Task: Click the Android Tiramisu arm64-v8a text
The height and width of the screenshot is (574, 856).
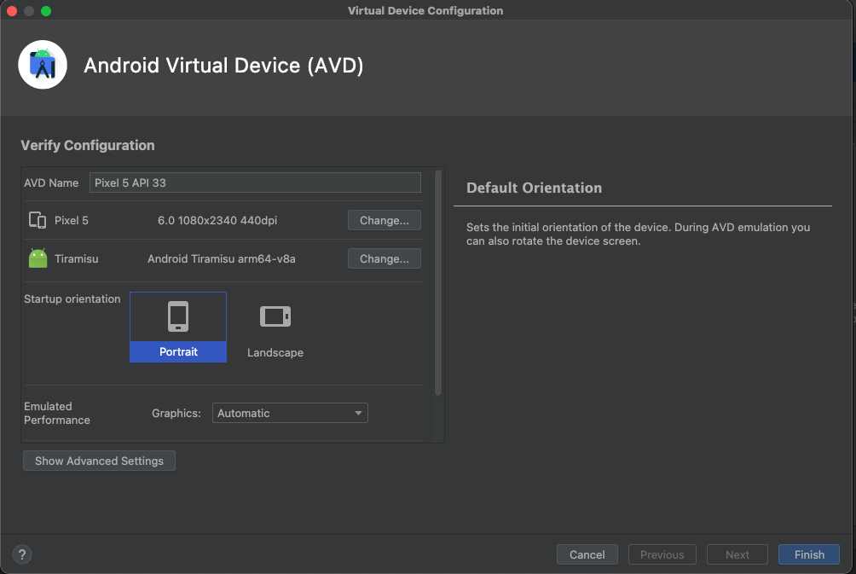Action: pyautogui.click(x=222, y=258)
